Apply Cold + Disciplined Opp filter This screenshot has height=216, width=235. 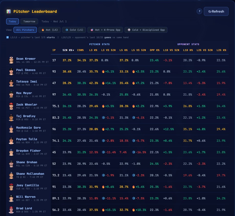[x=146, y=30]
